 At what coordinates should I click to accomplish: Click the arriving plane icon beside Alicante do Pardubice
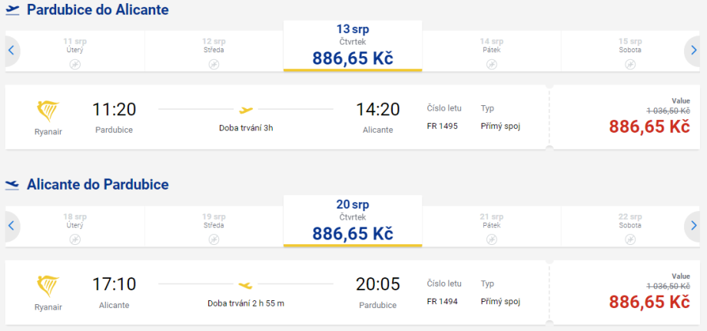tap(12, 184)
